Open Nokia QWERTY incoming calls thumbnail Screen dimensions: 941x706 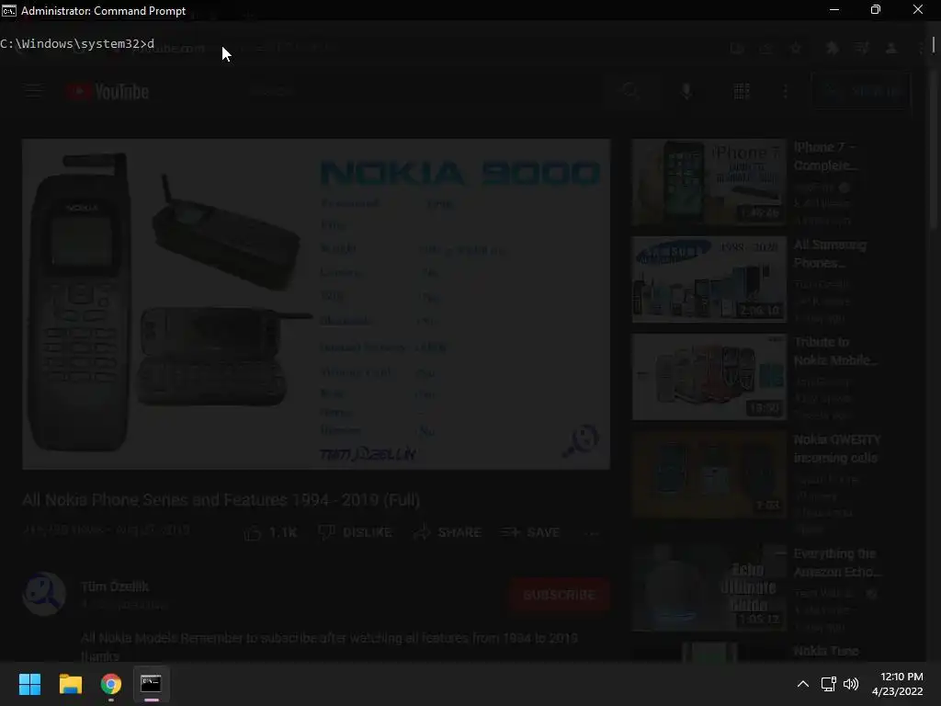point(709,474)
